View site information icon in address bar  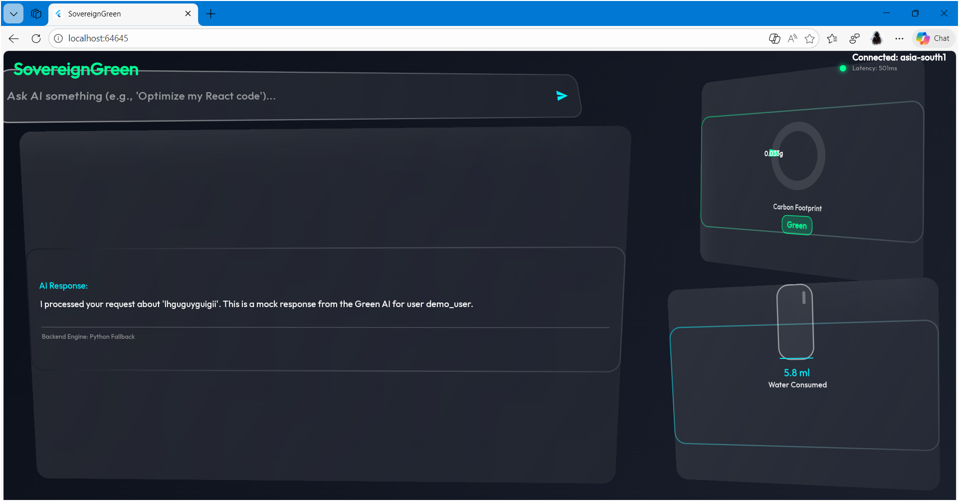(x=58, y=38)
